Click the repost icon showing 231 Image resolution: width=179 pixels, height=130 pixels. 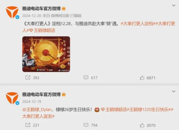[28, 125]
